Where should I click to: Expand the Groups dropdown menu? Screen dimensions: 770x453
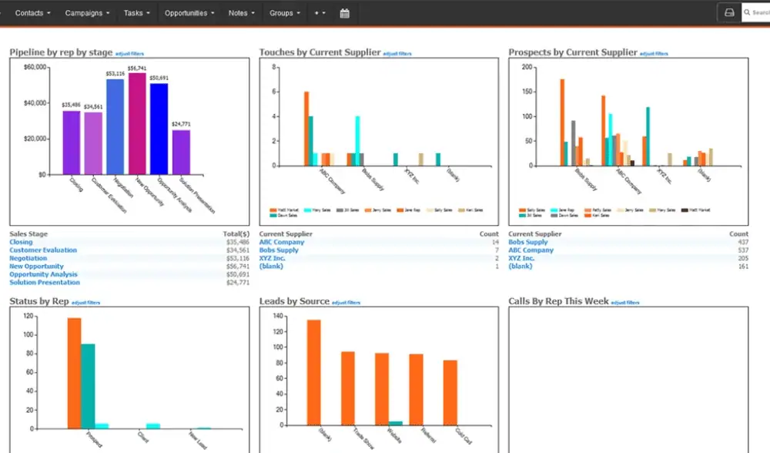[x=284, y=13]
